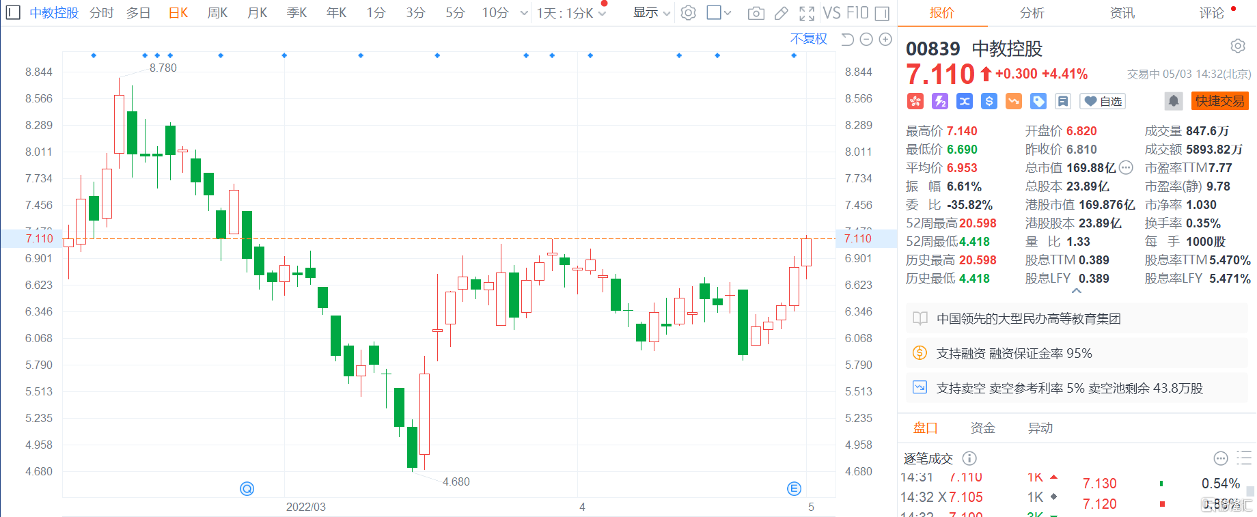Select the pencil drawing tool
The width and height of the screenshot is (1257, 517).
click(781, 13)
